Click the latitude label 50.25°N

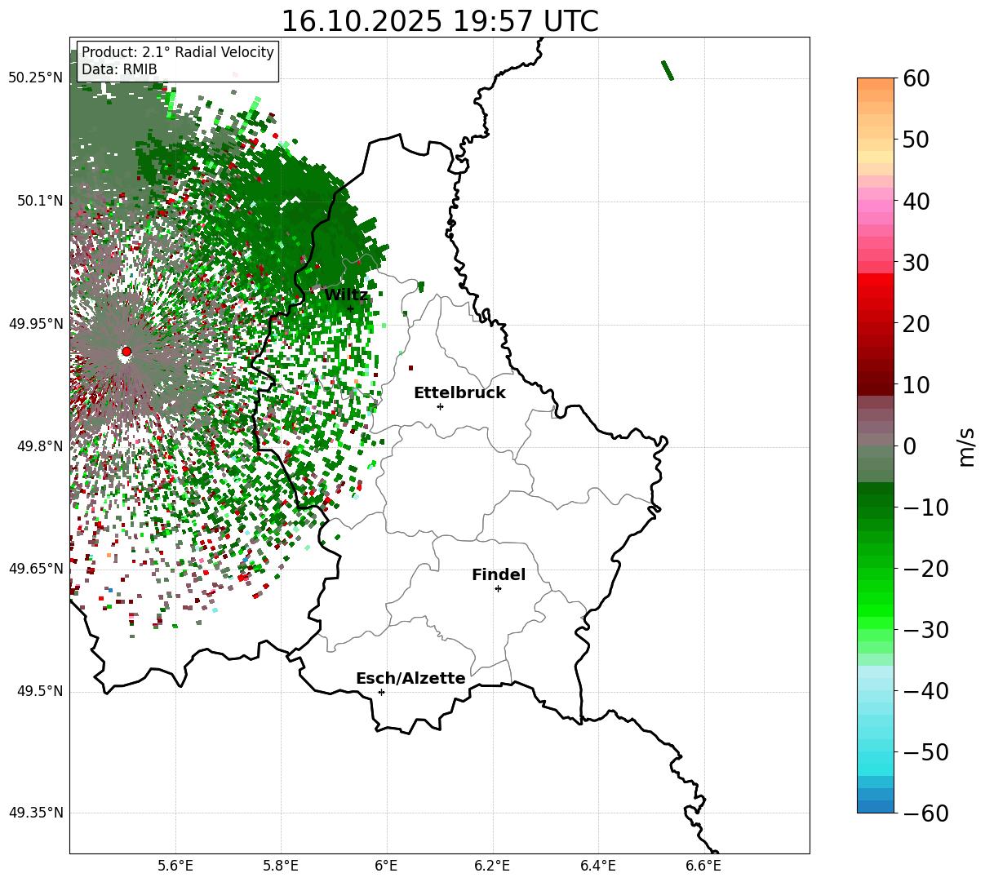pos(35,78)
